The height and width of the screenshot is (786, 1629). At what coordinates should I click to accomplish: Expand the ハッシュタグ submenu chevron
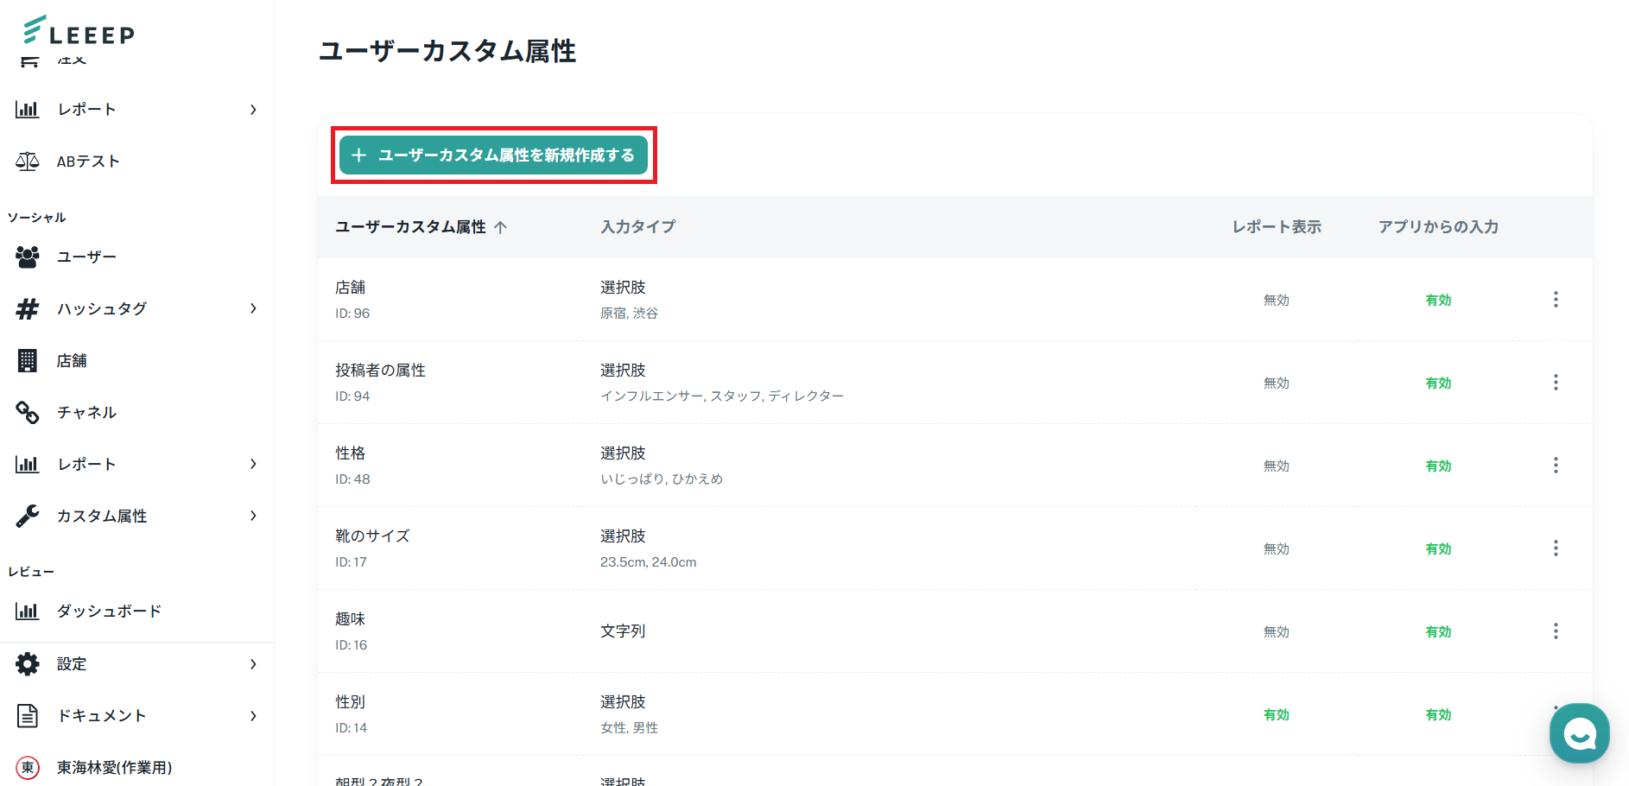point(253,308)
